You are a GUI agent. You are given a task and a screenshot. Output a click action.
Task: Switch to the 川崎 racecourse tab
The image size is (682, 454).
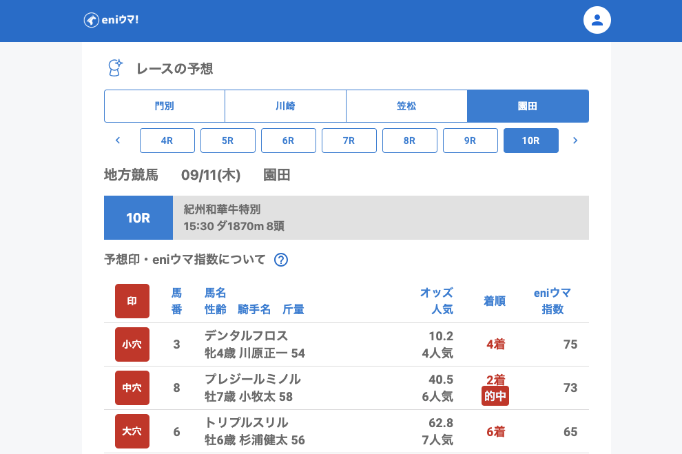(285, 106)
